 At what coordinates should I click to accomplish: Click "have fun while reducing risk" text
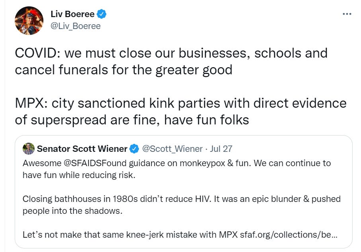coord(79,175)
